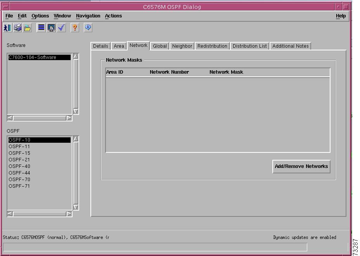Click the exit (running man) toolbar icon
The image size is (360, 256).
8,28
